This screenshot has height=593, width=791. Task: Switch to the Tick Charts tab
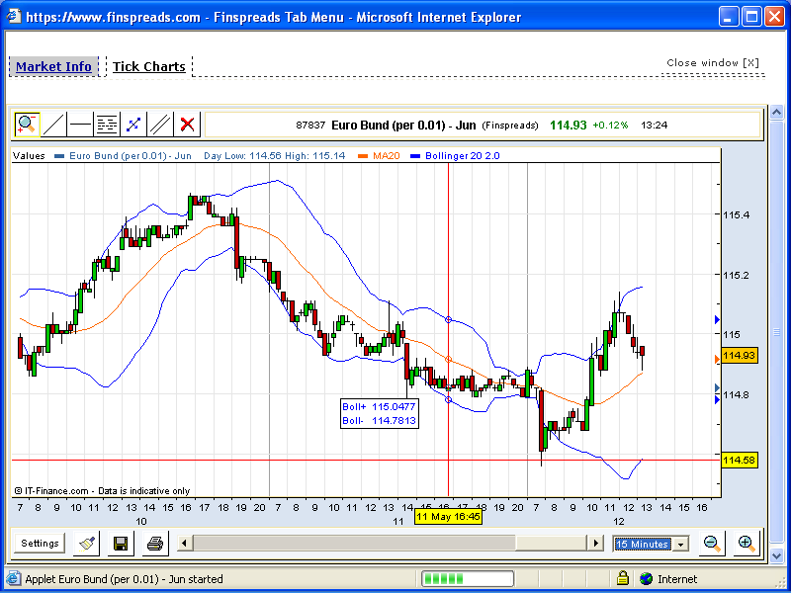point(148,67)
